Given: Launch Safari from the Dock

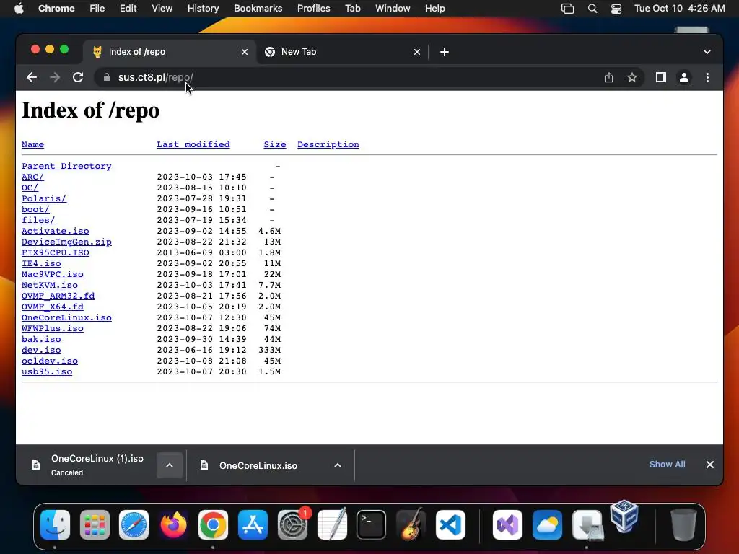Looking at the screenshot, I should click(x=134, y=525).
